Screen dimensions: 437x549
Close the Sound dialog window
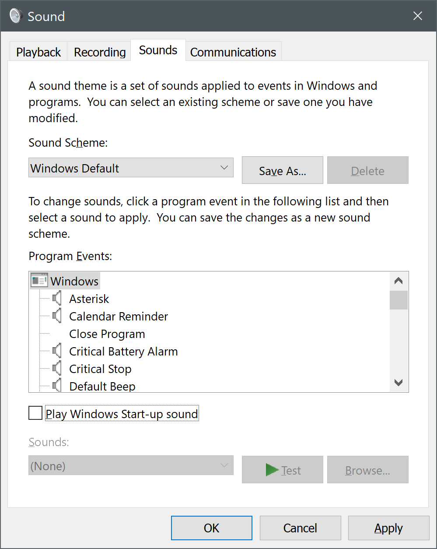(418, 16)
